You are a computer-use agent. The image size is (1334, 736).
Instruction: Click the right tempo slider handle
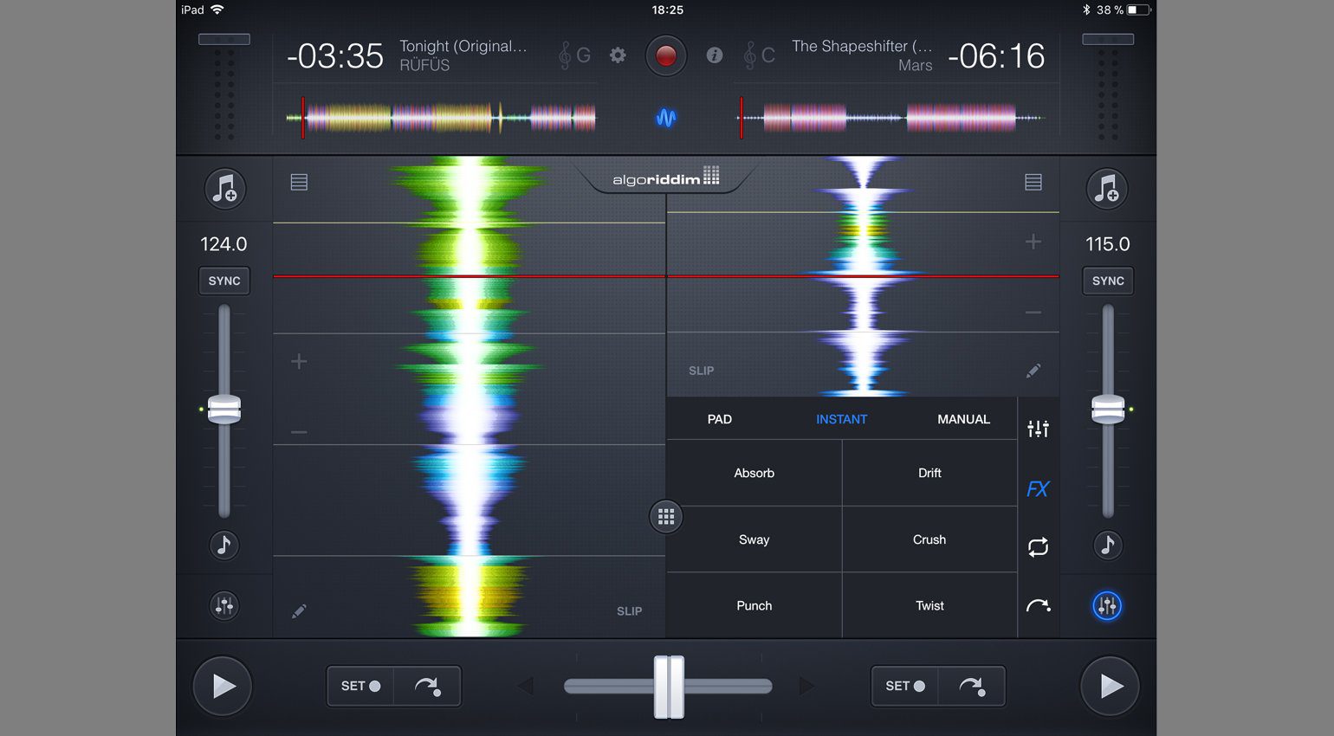(1108, 409)
